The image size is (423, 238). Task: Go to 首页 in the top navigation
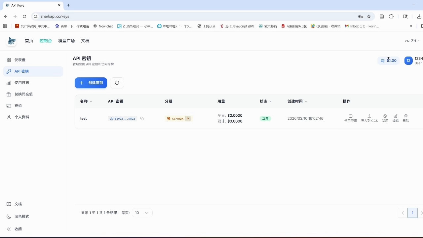(29, 41)
